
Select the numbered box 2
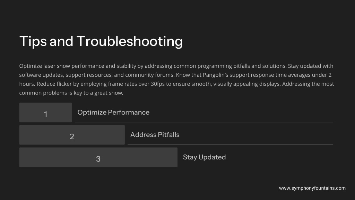pyautogui.click(x=72, y=135)
